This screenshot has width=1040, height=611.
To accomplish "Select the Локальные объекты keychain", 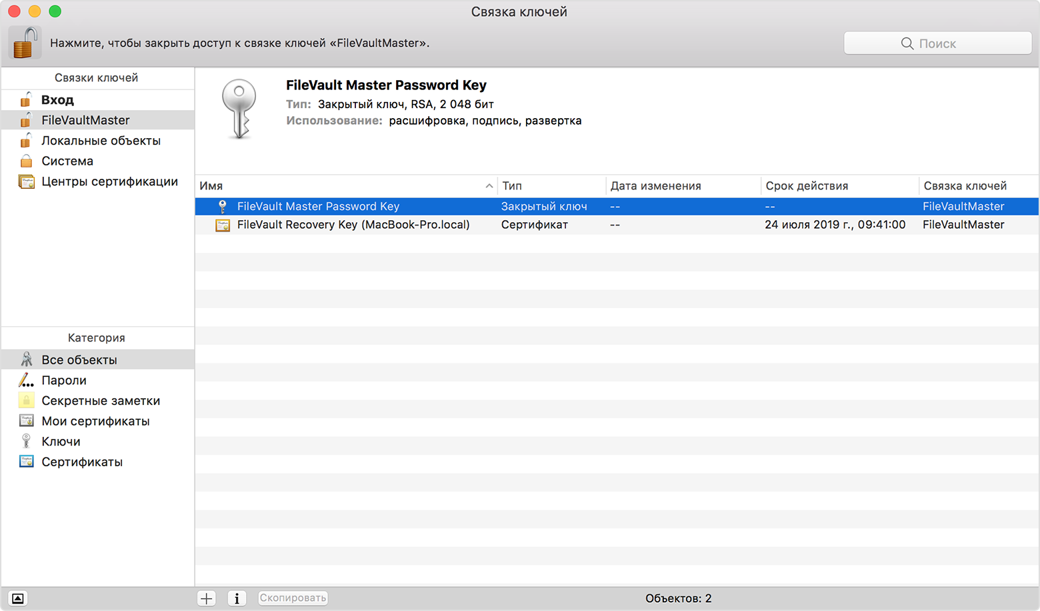I will 97,141.
